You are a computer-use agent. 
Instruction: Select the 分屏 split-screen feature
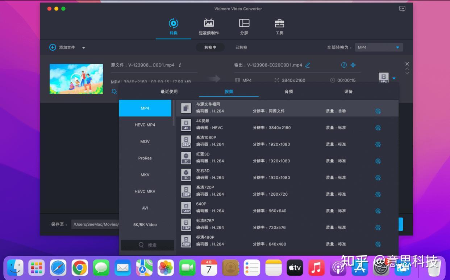(x=244, y=26)
